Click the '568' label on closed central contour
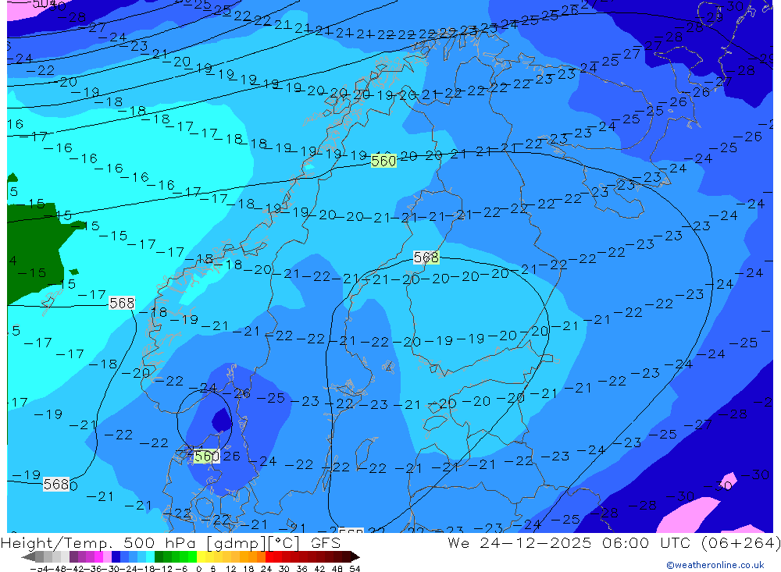Screen dimensions: 781x572 (x=426, y=257)
